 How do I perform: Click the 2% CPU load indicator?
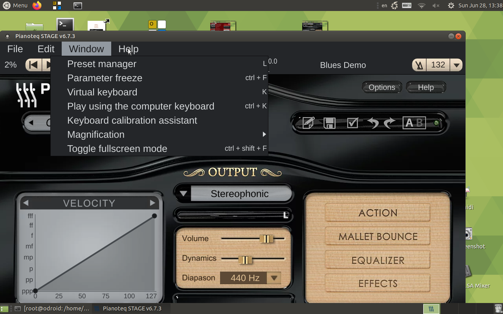[x=11, y=65]
